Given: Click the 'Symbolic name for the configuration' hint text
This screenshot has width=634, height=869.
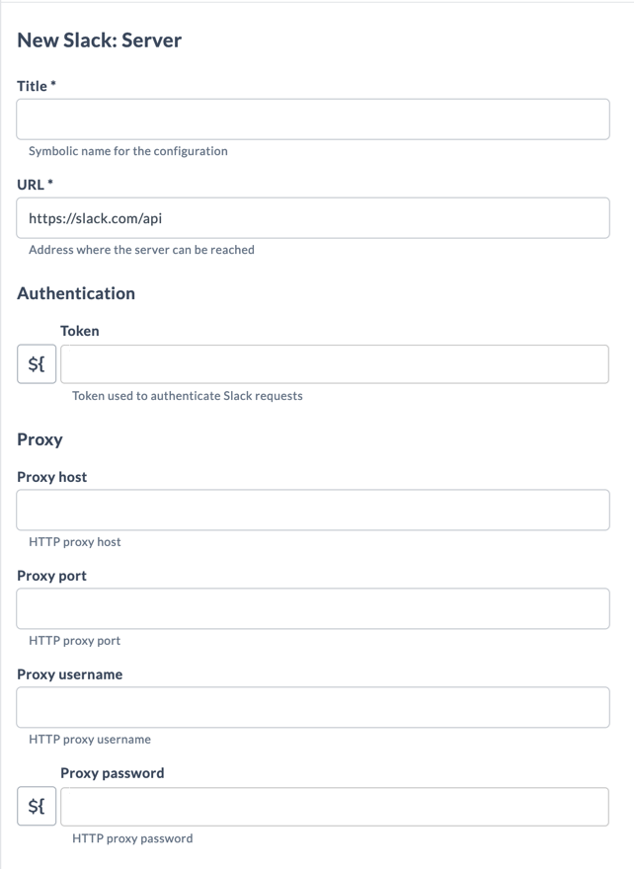Looking at the screenshot, I should click(128, 151).
